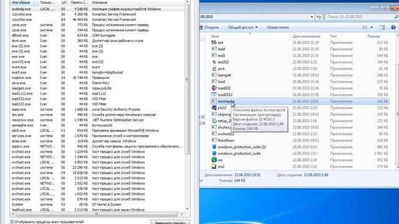Toggle 'Отображать процессы всех пользователей' checkbox
The image size is (399, 224).
click(x=12, y=222)
